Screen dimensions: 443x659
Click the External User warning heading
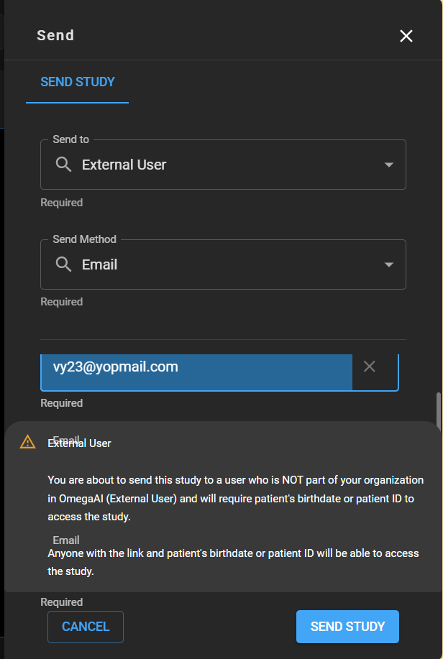80,443
